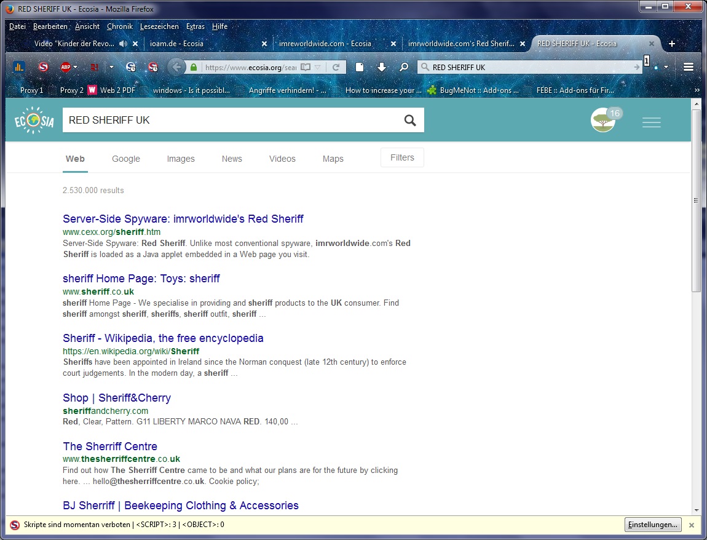Open the Adblock Plus toolbar icon
707x540 pixels.
pyautogui.click(x=65, y=67)
